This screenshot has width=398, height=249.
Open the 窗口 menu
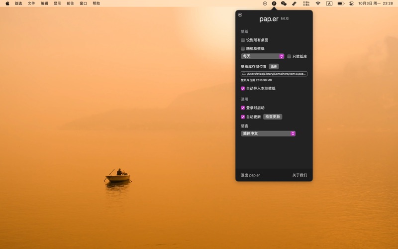(83, 3)
